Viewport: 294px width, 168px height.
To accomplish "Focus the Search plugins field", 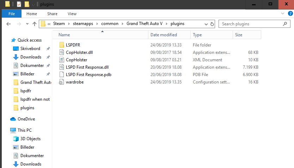I will coord(255,24).
